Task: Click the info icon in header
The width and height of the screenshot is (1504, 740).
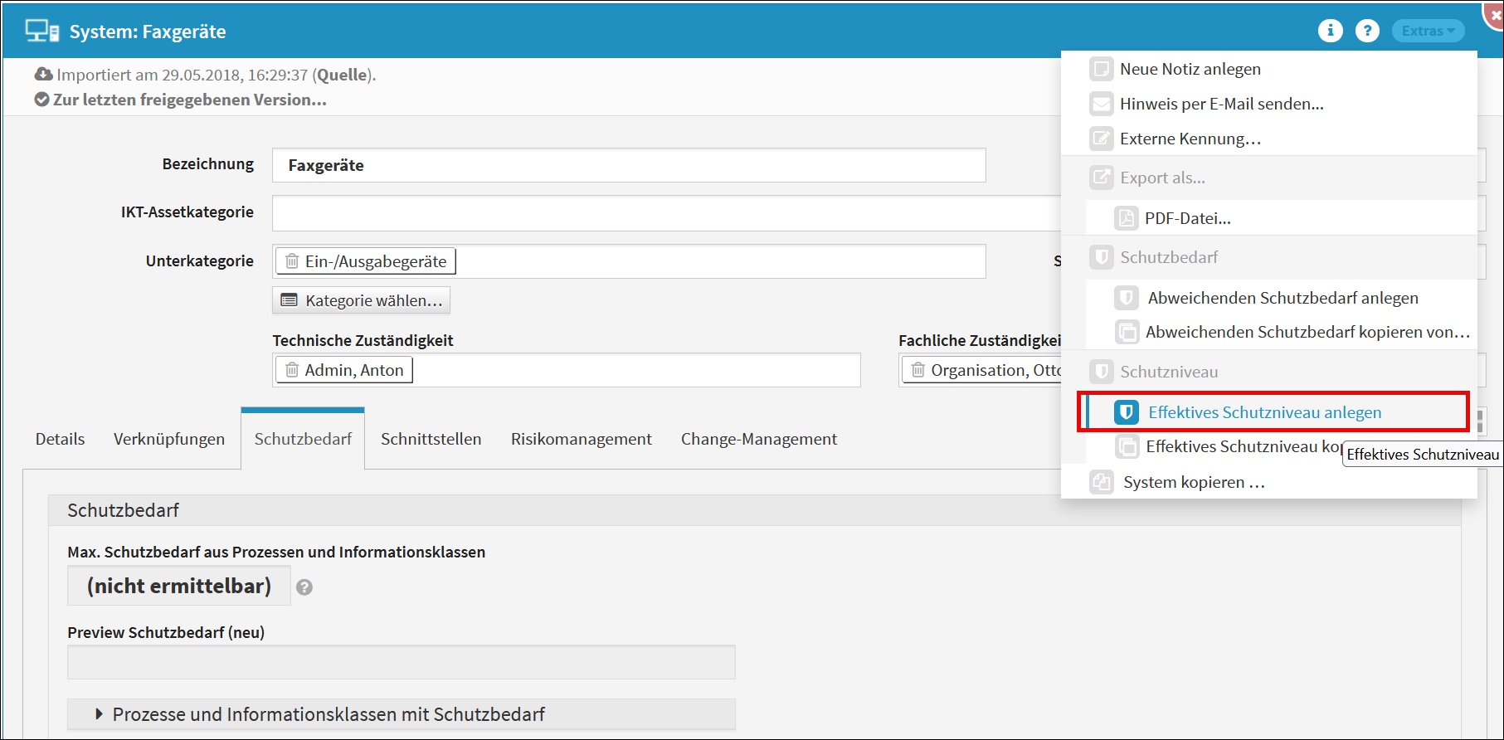Action: click(x=1330, y=31)
